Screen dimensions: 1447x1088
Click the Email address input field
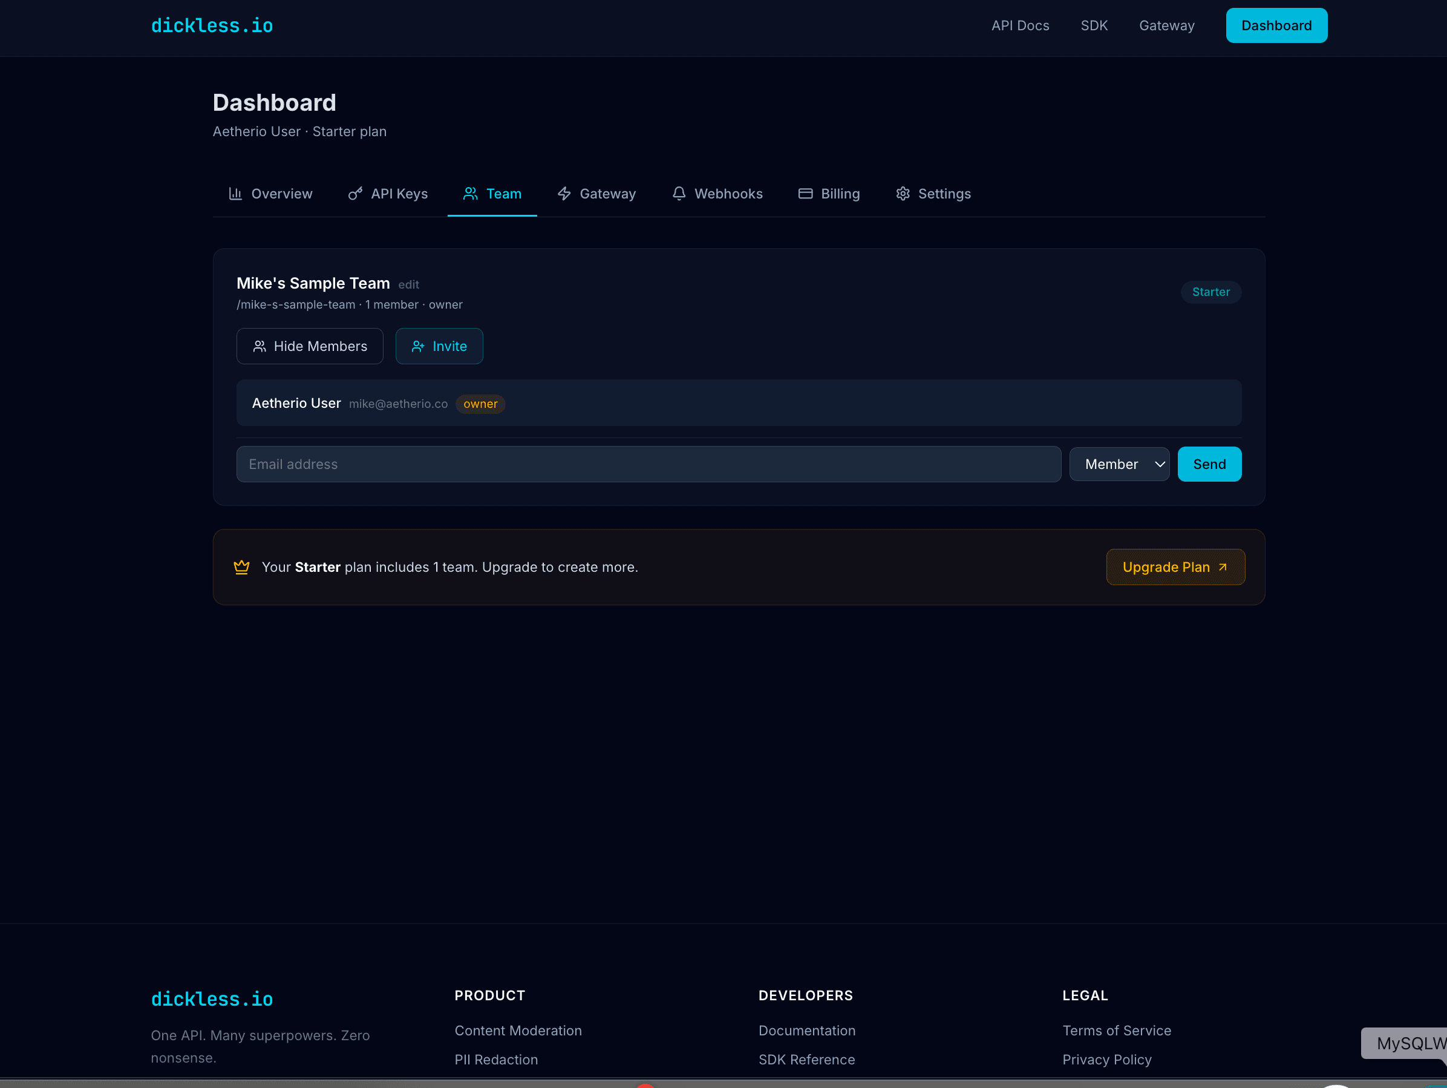coord(648,464)
